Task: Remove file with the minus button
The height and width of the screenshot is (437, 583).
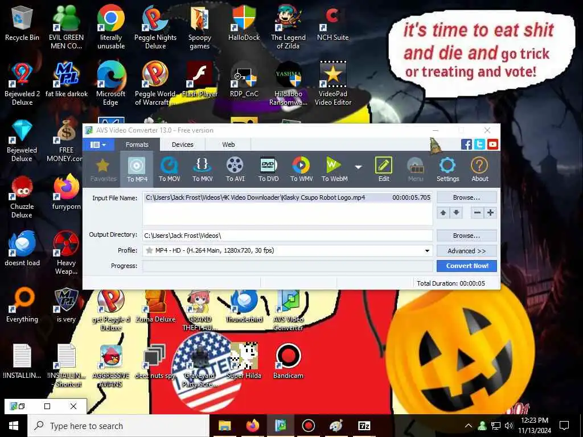Action: 478,213
